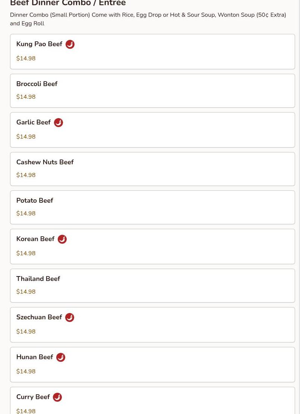Open Korean Beef item details
This screenshot has width=307, height=414.
pos(152,247)
